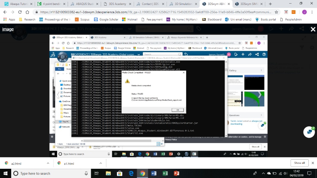Open the floating chat bubble button

pos(309,132)
